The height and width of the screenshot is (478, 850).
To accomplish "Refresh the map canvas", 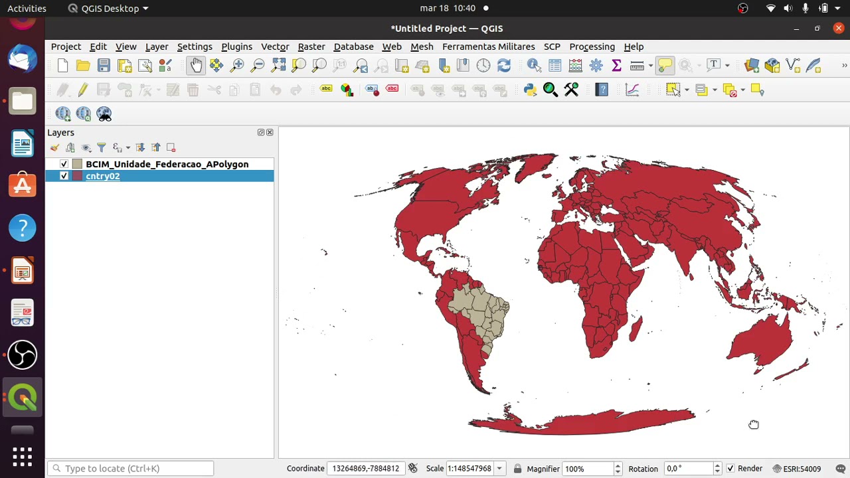I will [504, 66].
